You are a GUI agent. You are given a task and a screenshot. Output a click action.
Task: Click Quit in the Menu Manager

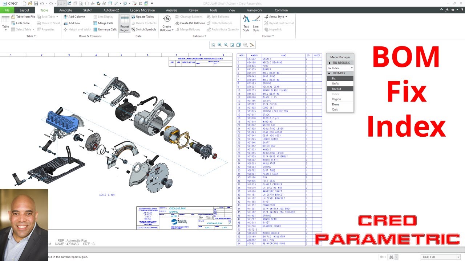[340, 109]
